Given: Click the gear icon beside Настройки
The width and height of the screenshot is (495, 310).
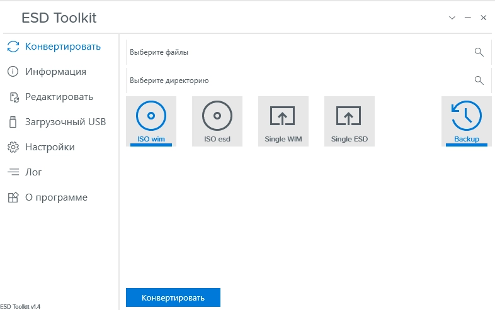Looking at the screenshot, I should pos(13,147).
